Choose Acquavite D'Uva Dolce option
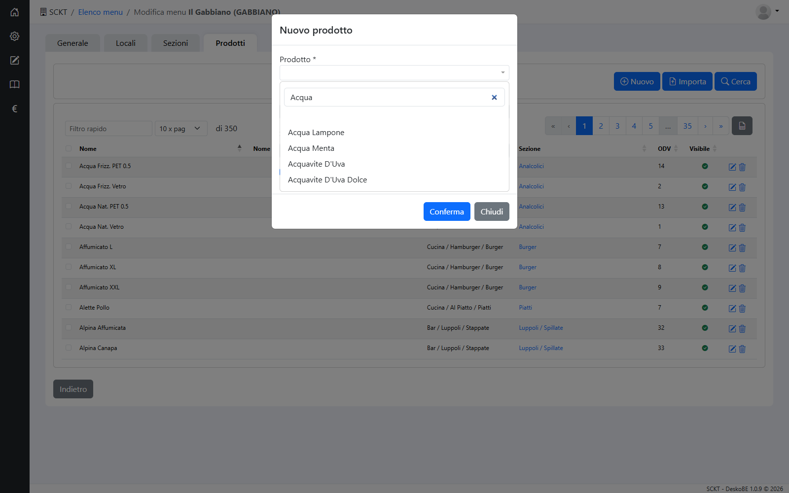 click(394, 180)
